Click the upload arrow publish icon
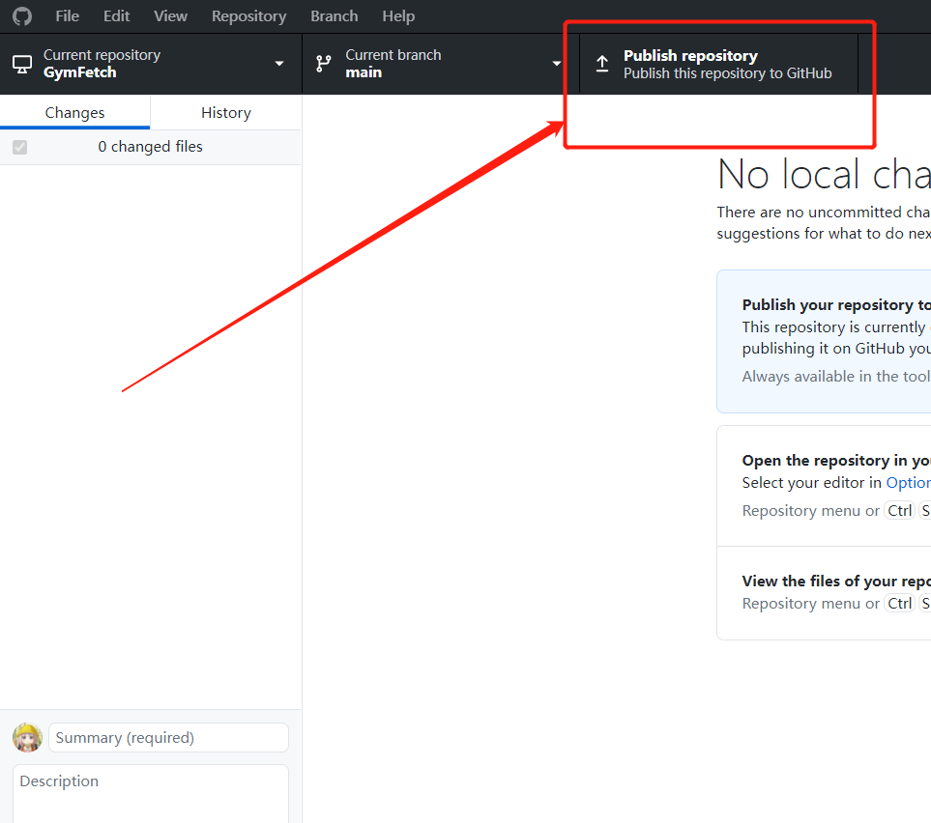This screenshot has height=823, width=931. point(602,64)
